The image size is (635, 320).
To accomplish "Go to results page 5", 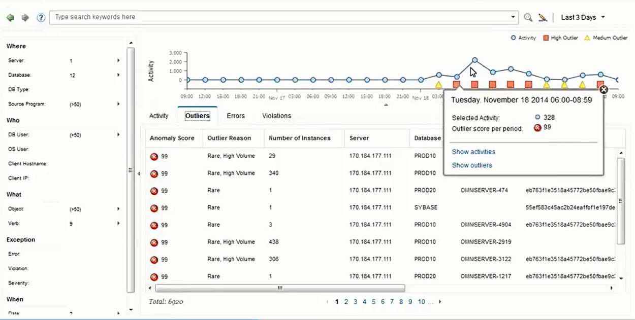I will coord(373,302).
